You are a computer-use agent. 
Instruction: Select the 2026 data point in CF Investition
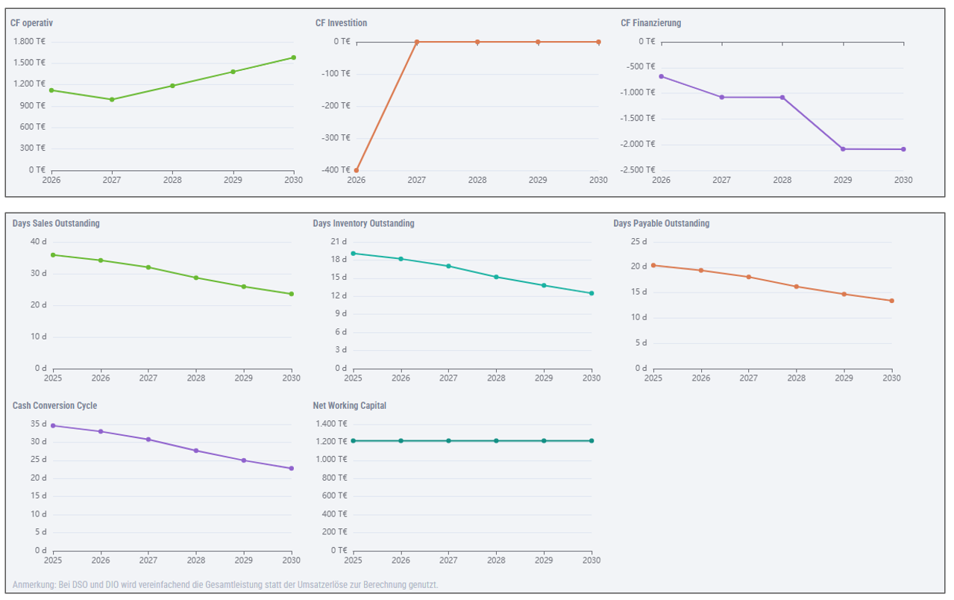click(357, 170)
